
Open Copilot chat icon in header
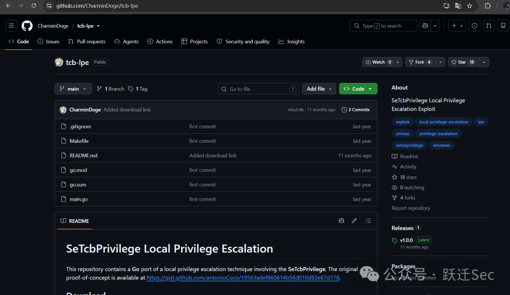click(425, 25)
